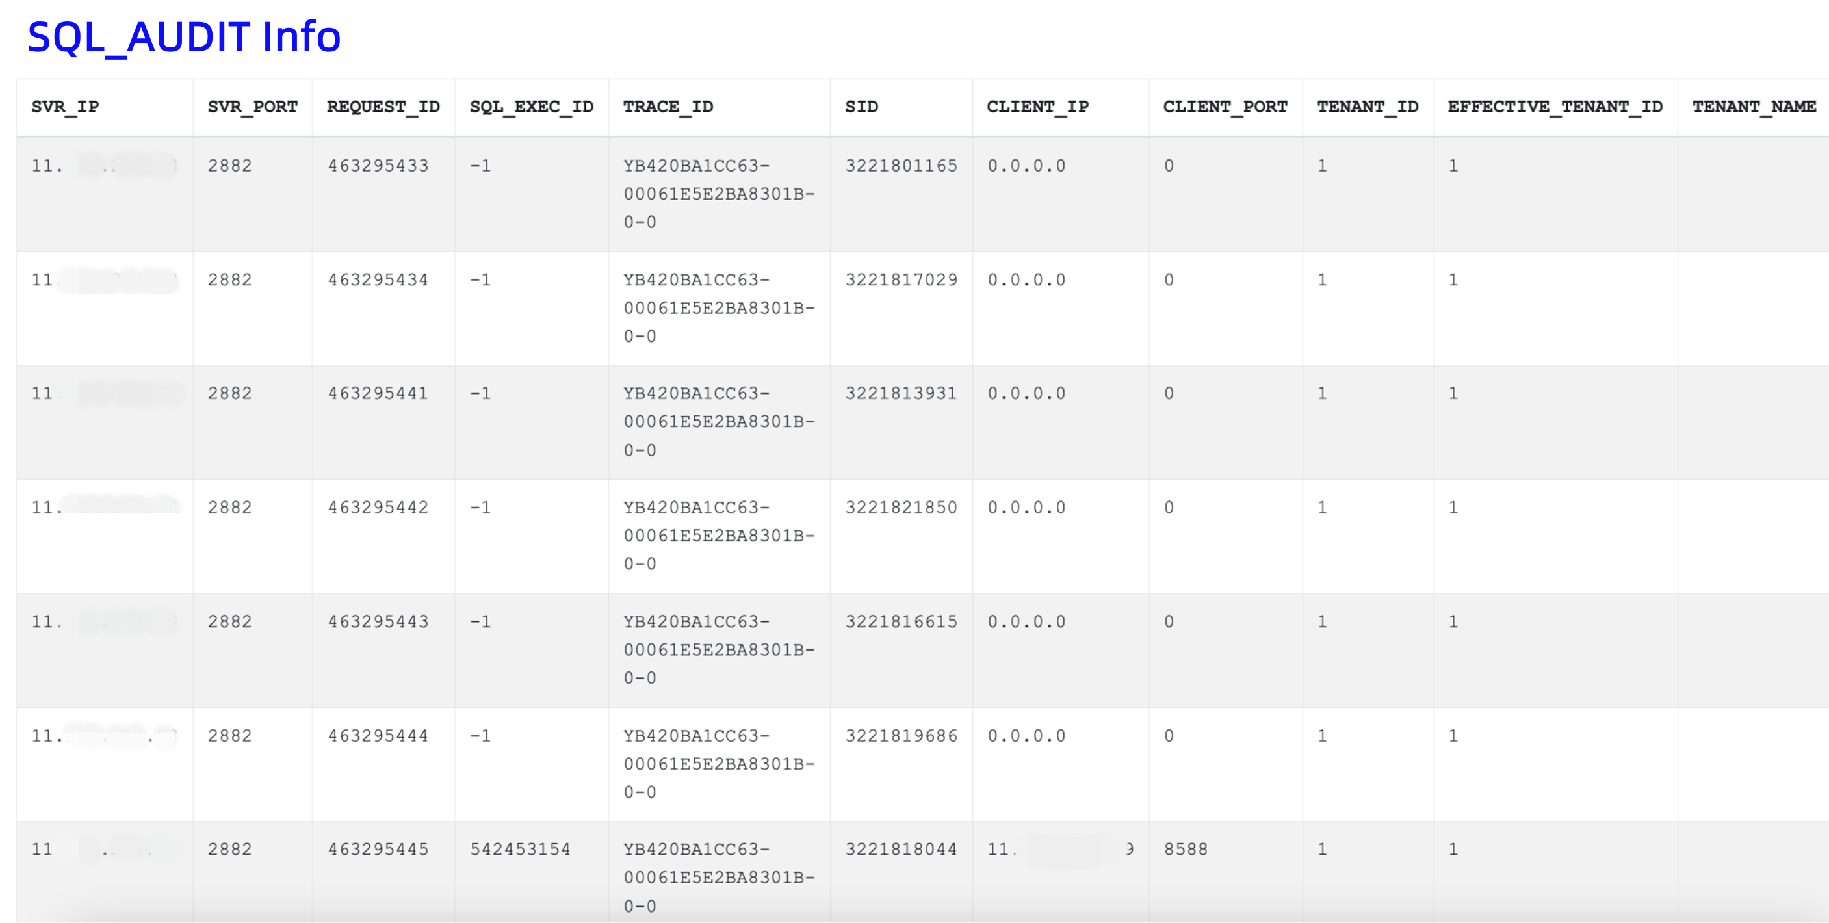Select the CLIENT_IP column header
This screenshot has height=923, width=1829.
tap(1037, 107)
